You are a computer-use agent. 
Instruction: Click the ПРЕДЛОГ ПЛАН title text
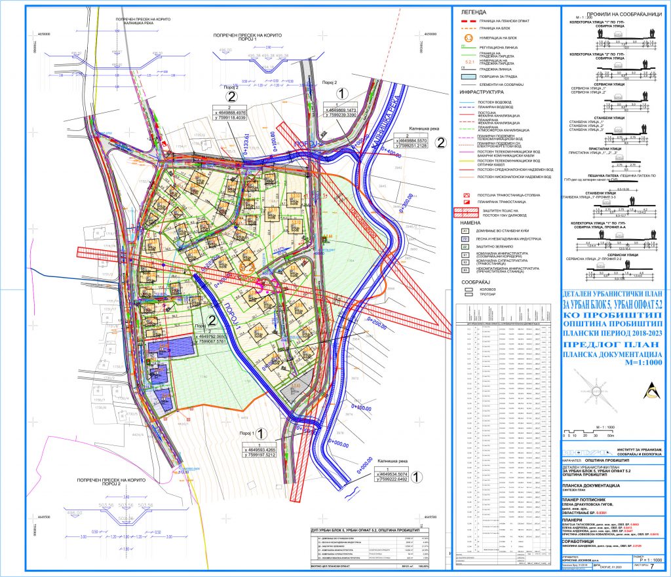click(x=613, y=345)
